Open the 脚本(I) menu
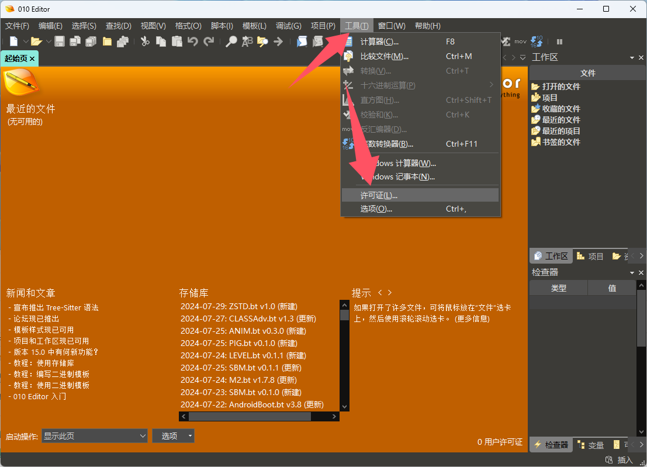The width and height of the screenshot is (647, 467). click(x=222, y=26)
